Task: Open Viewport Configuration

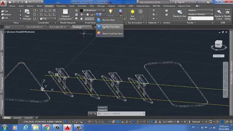Action: tap(65, 15)
